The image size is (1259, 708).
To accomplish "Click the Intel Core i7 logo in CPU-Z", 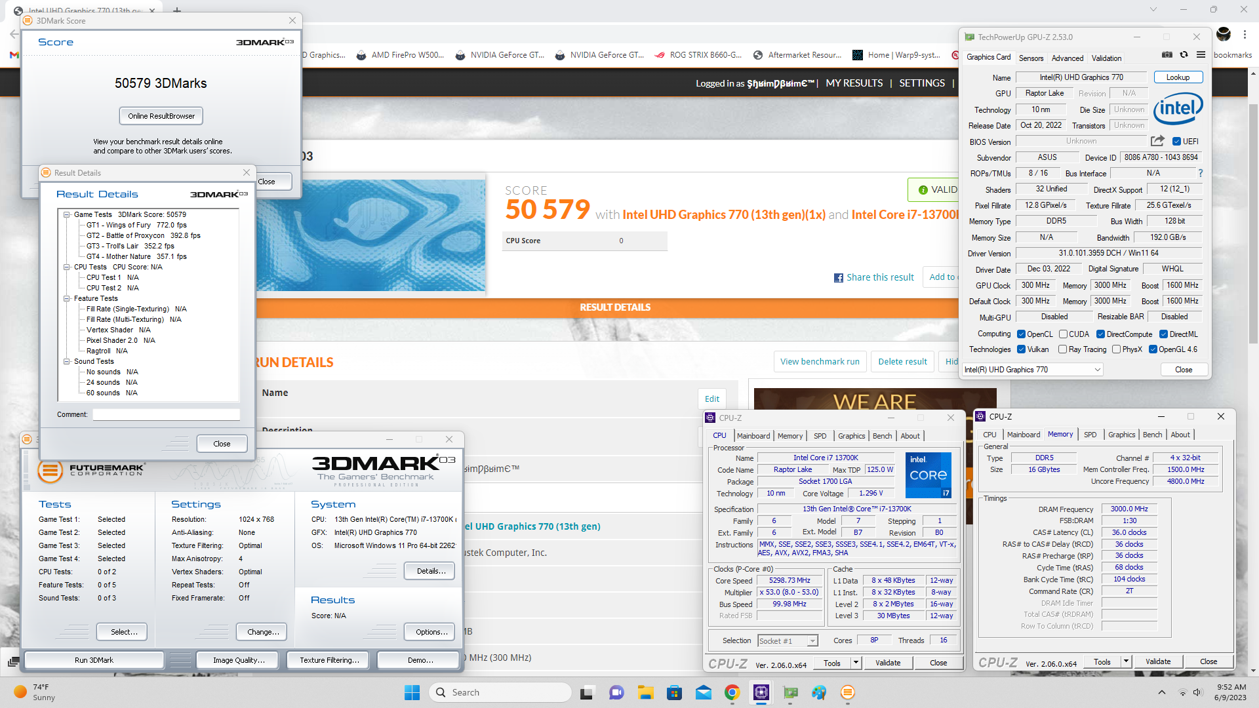I will coord(929,475).
